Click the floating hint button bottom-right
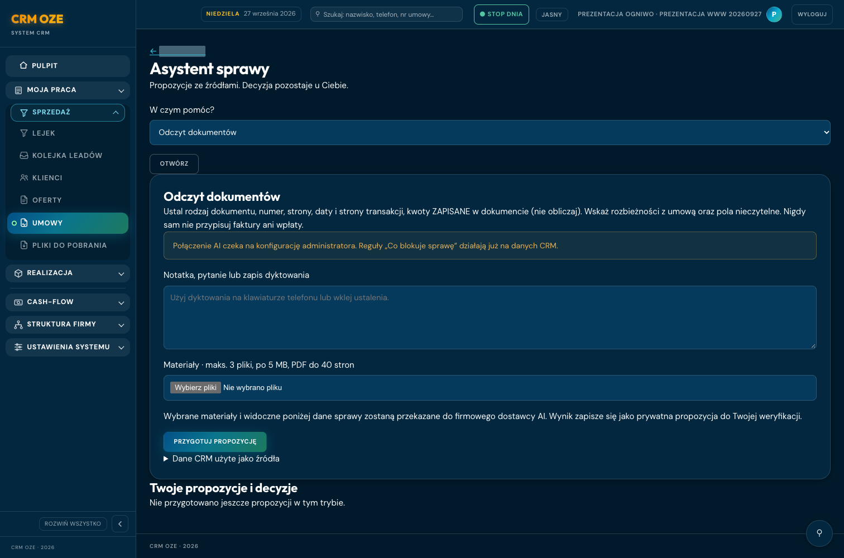 pyautogui.click(x=819, y=533)
